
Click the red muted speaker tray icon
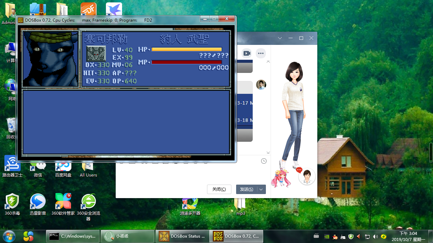359,236
